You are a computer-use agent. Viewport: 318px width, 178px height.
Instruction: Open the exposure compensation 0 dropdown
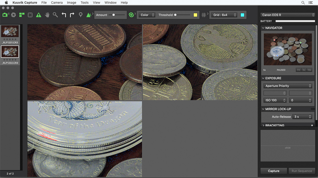click(x=300, y=100)
